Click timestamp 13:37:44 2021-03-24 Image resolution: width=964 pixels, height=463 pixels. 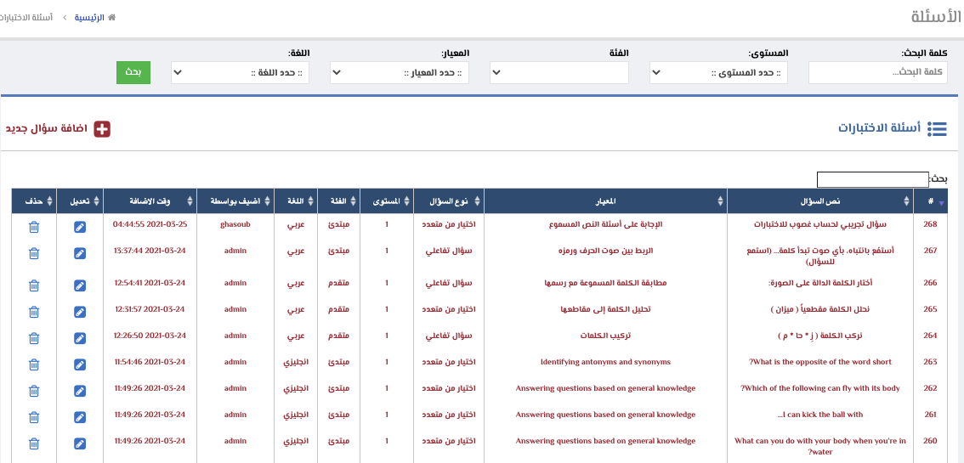coord(150,251)
